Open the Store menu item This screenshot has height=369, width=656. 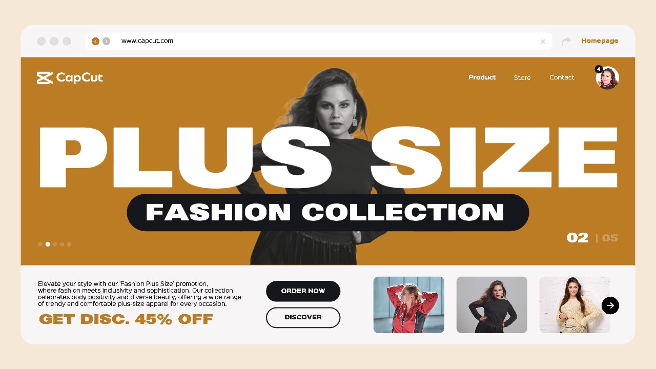(522, 77)
